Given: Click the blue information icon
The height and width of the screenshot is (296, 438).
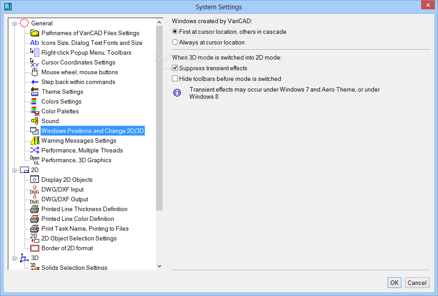Looking at the screenshot, I should click(177, 92).
